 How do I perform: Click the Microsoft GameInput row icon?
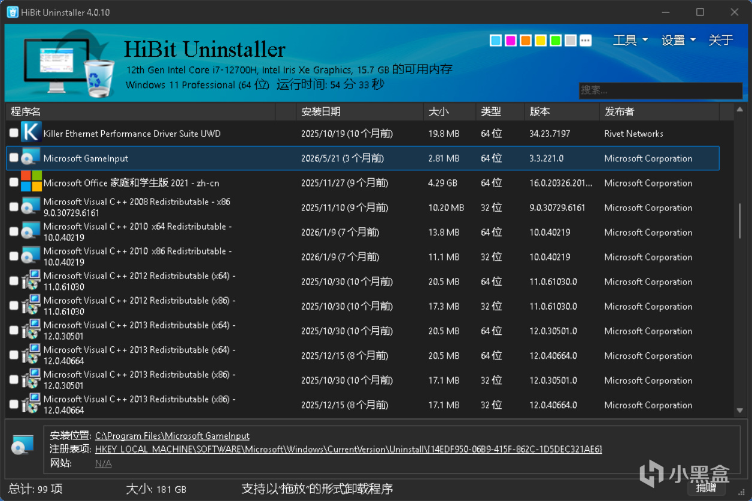pyautogui.click(x=31, y=158)
